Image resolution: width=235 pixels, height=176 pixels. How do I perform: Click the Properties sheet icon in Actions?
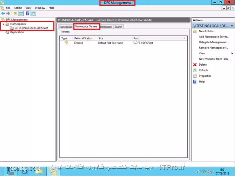(195, 76)
